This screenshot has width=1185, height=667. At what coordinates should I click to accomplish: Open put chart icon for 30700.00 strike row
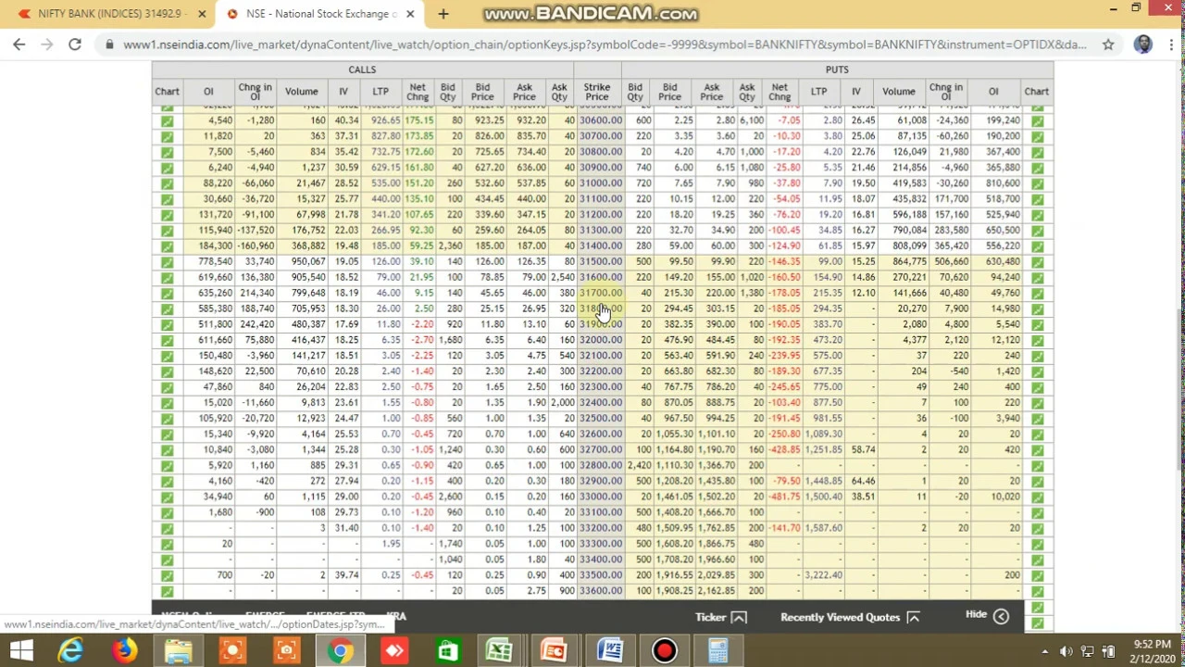pos(1037,136)
